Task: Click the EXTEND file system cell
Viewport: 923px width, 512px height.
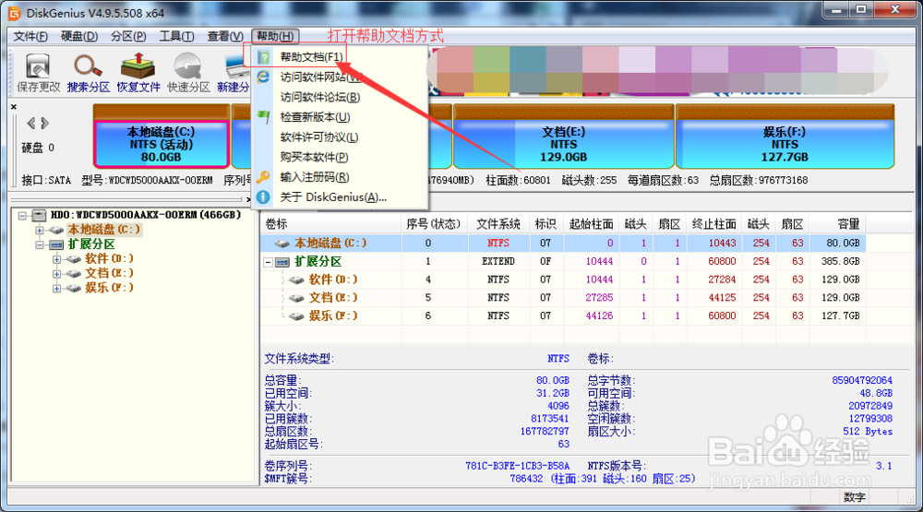Action: click(498, 261)
